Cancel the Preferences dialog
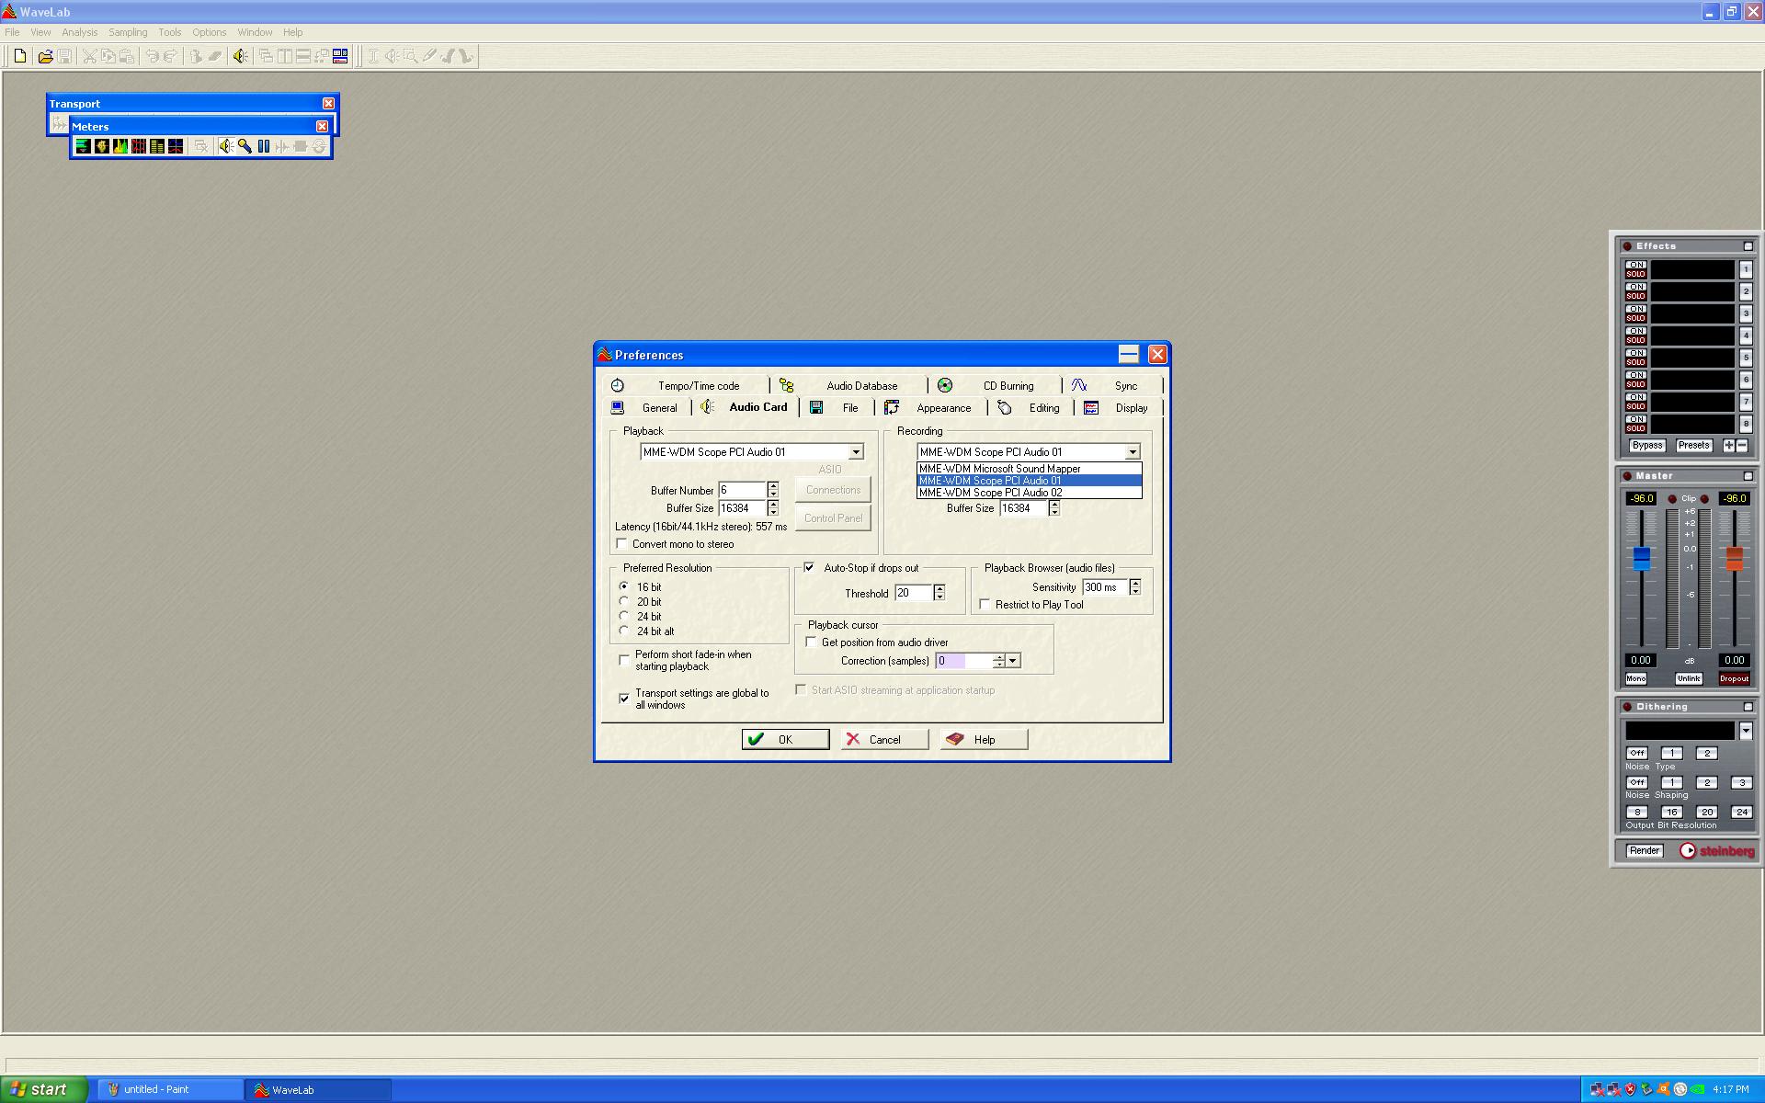This screenshot has width=1765, height=1103. click(x=884, y=740)
